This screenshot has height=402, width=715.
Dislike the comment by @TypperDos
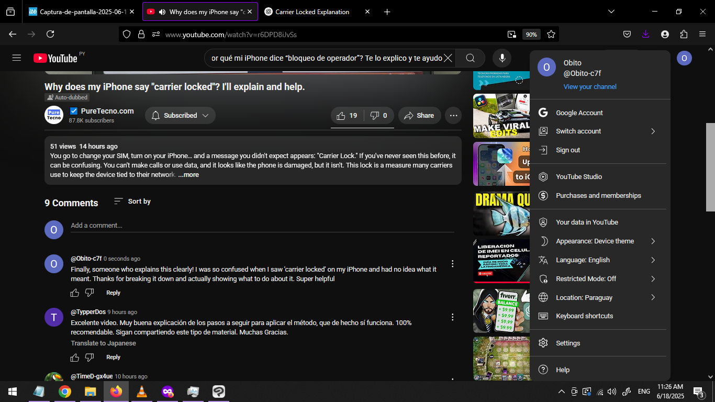90,357
